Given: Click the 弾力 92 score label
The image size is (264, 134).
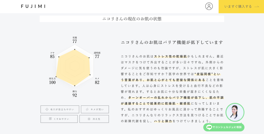Looking at the screenshot, I should tap(75, 94).
